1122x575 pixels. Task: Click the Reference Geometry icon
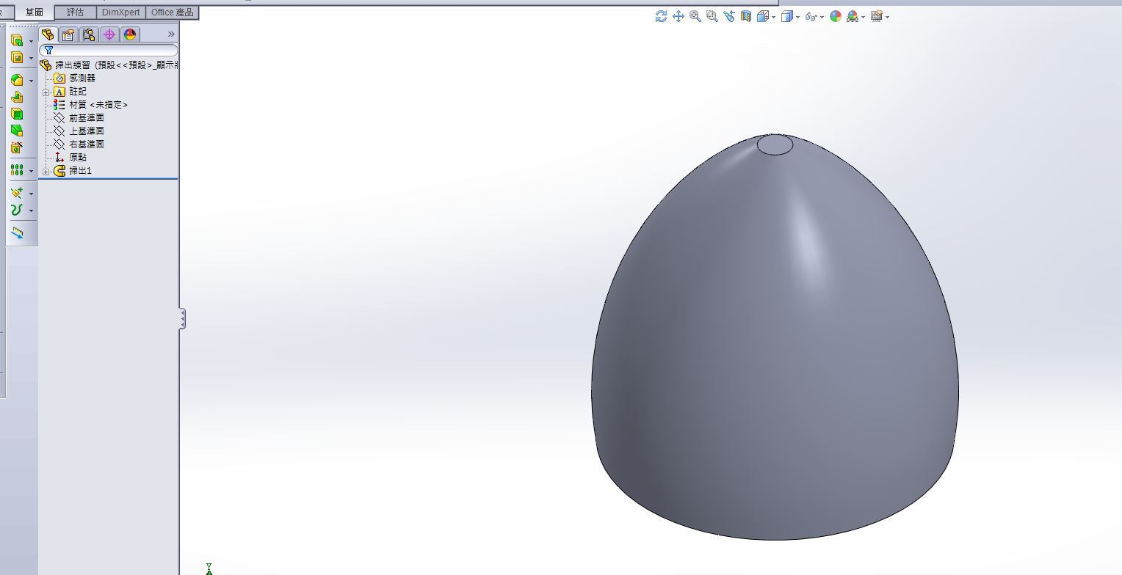[x=17, y=193]
